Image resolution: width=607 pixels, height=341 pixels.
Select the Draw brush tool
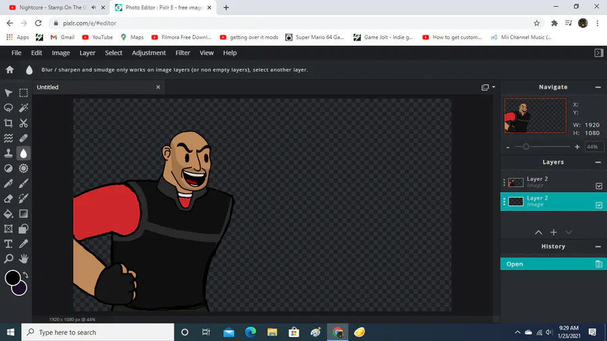(x=24, y=183)
